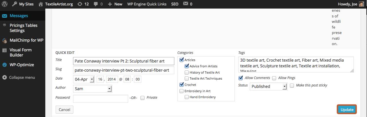Check Make this post sticky

[292, 85]
